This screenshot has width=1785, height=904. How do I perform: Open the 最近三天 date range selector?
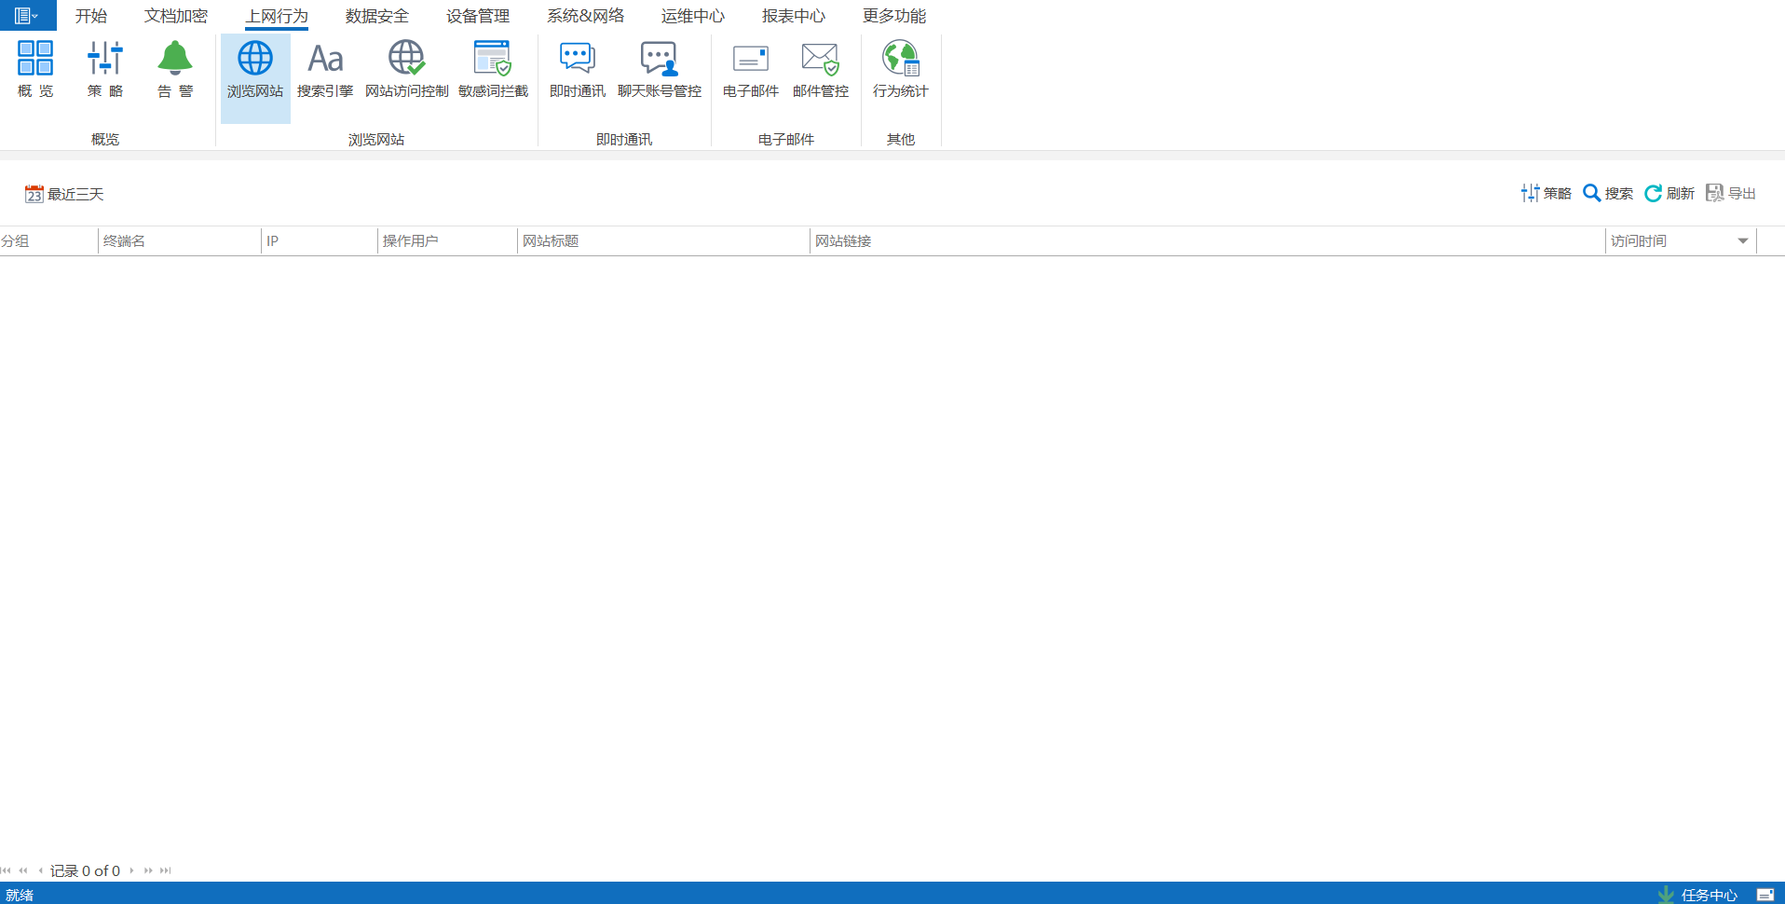(64, 194)
